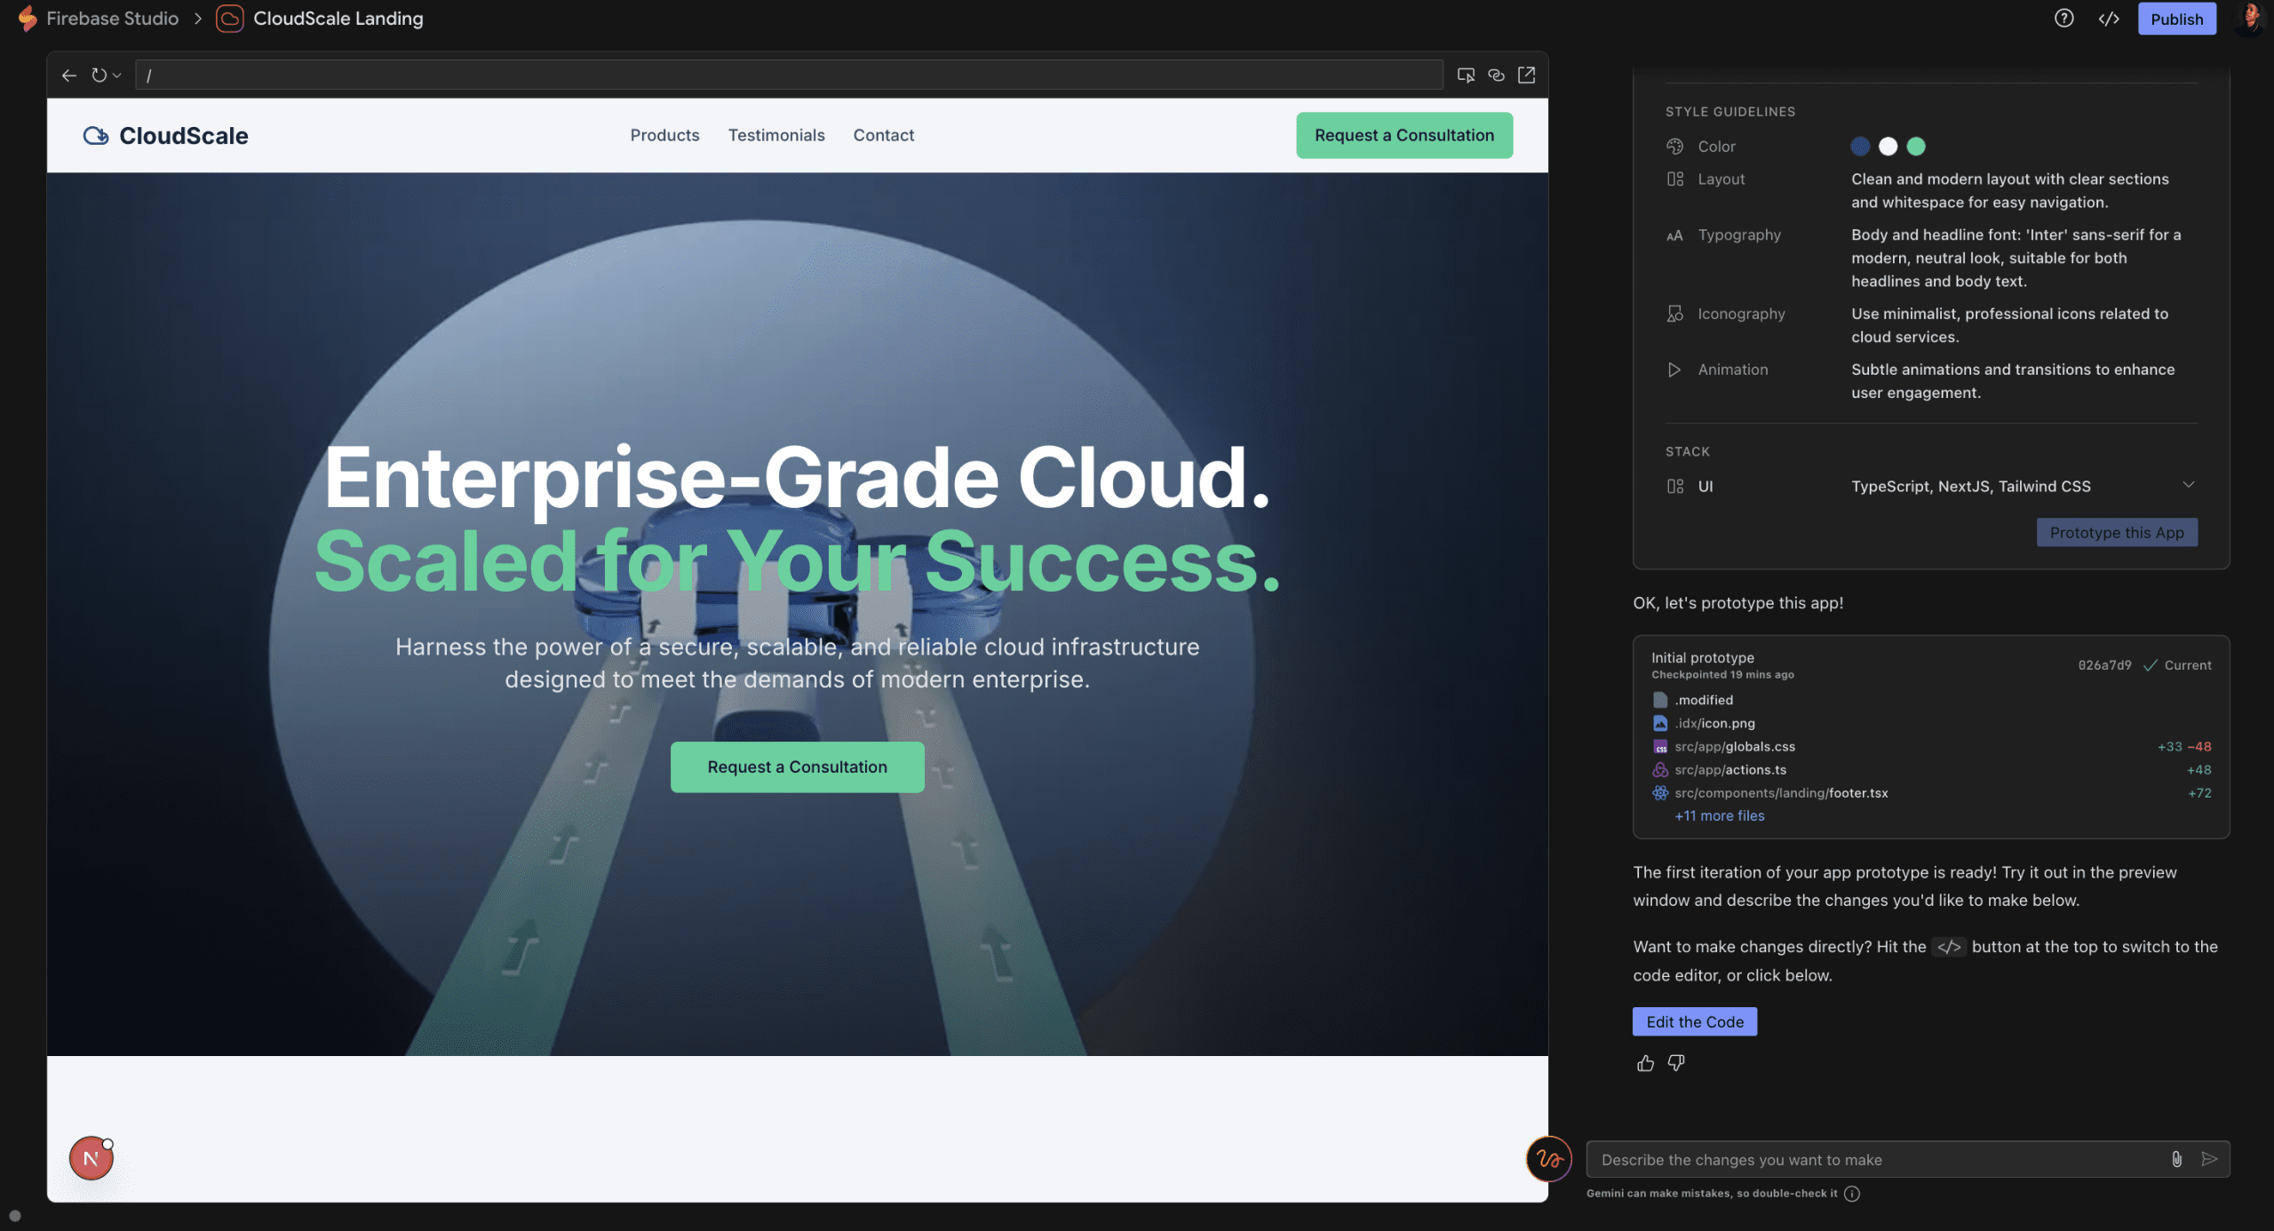Open the code editor with the </> icon
2274x1231 pixels.
2110,19
